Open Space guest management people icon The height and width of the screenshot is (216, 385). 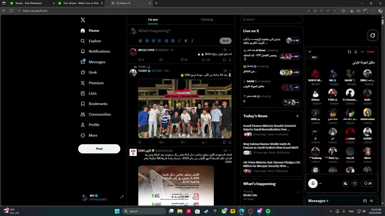point(345,183)
